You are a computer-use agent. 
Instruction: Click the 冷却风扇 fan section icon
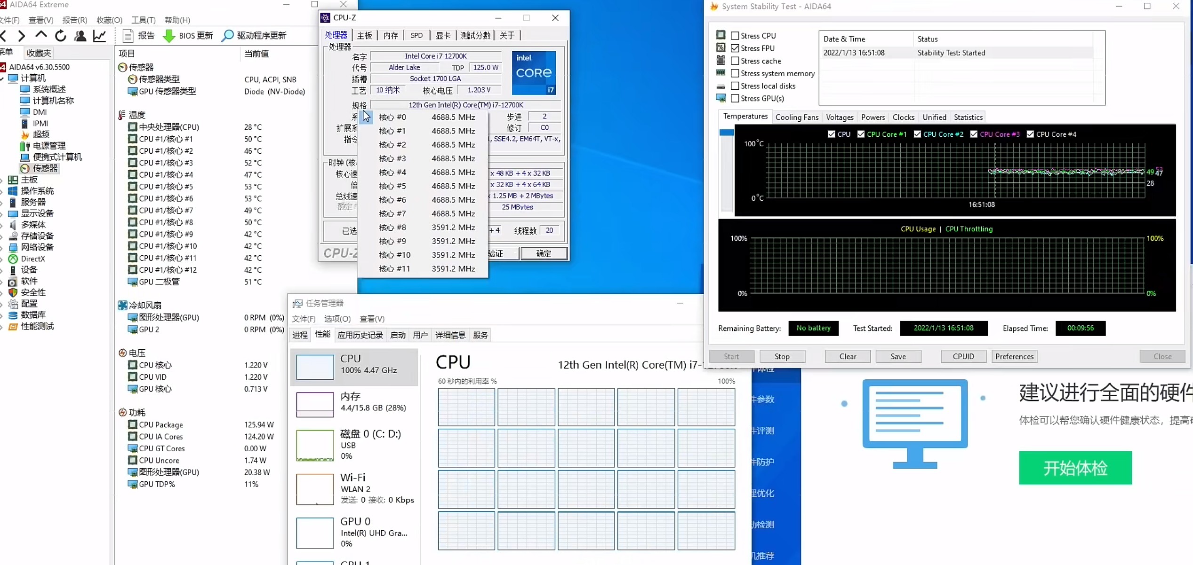[122, 305]
